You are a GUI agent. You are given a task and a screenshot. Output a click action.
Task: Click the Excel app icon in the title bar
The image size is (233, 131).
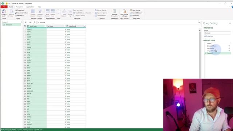coord(3,3)
